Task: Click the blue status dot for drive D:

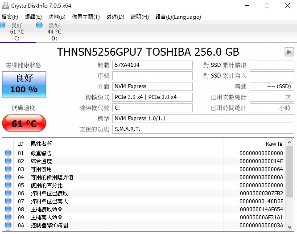Action: coord(39,25)
